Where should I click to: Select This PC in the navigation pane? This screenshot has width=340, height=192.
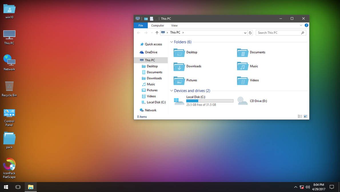151,60
